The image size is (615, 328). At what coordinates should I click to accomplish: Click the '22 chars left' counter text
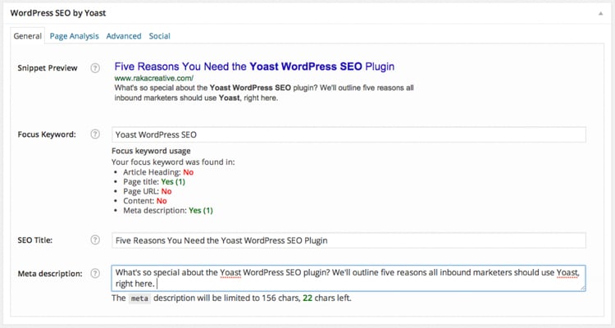coord(327,298)
